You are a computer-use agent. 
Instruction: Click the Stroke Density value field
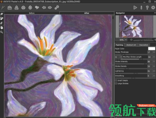(150, 66)
